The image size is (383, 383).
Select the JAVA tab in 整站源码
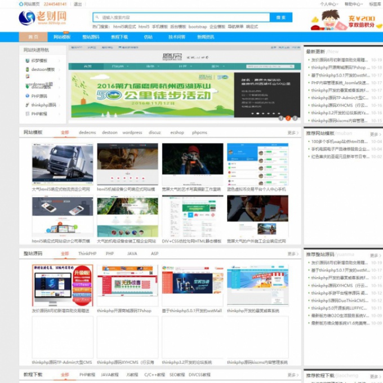132,253
